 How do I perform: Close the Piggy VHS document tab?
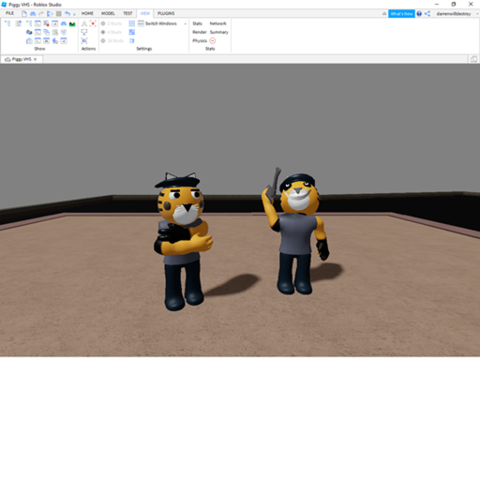click(36, 59)
